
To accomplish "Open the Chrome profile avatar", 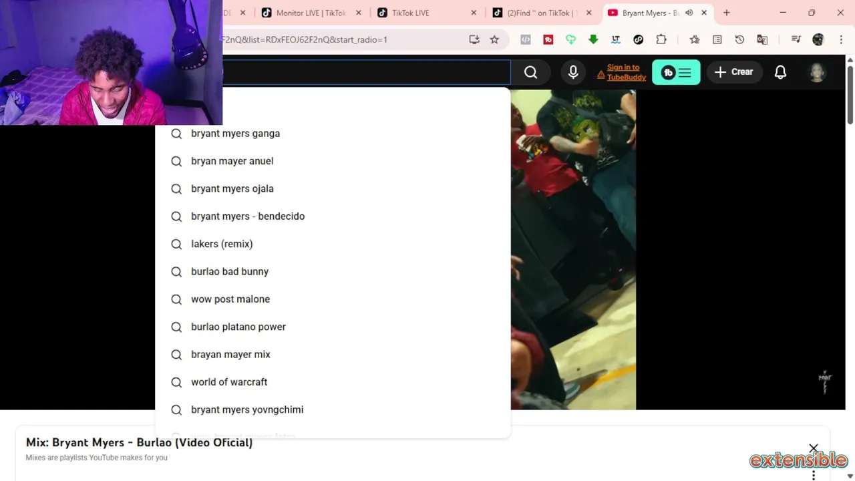I will coord(818,39).
